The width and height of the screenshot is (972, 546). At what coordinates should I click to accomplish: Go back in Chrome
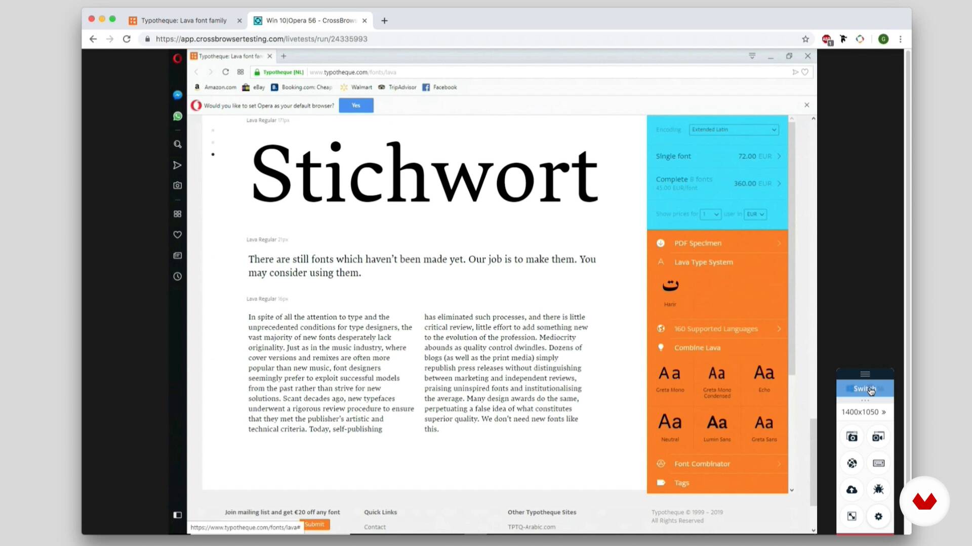click(x=93, y=39)
